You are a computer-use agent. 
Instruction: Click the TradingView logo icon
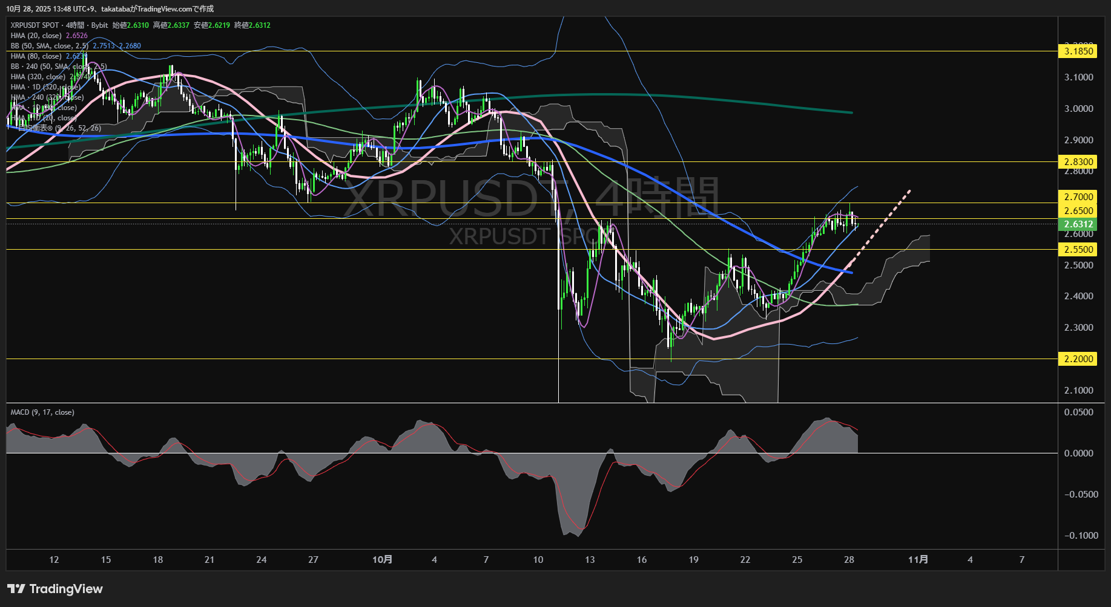[16, 589]
